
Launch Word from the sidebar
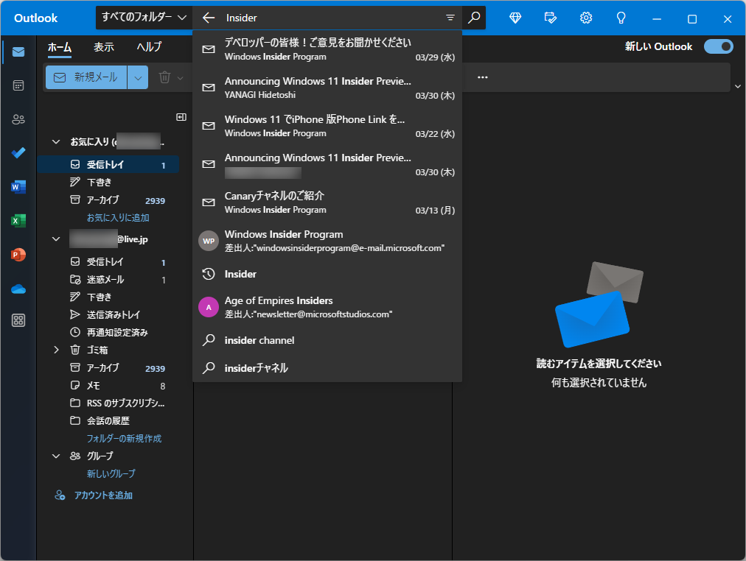pos(18,187)
